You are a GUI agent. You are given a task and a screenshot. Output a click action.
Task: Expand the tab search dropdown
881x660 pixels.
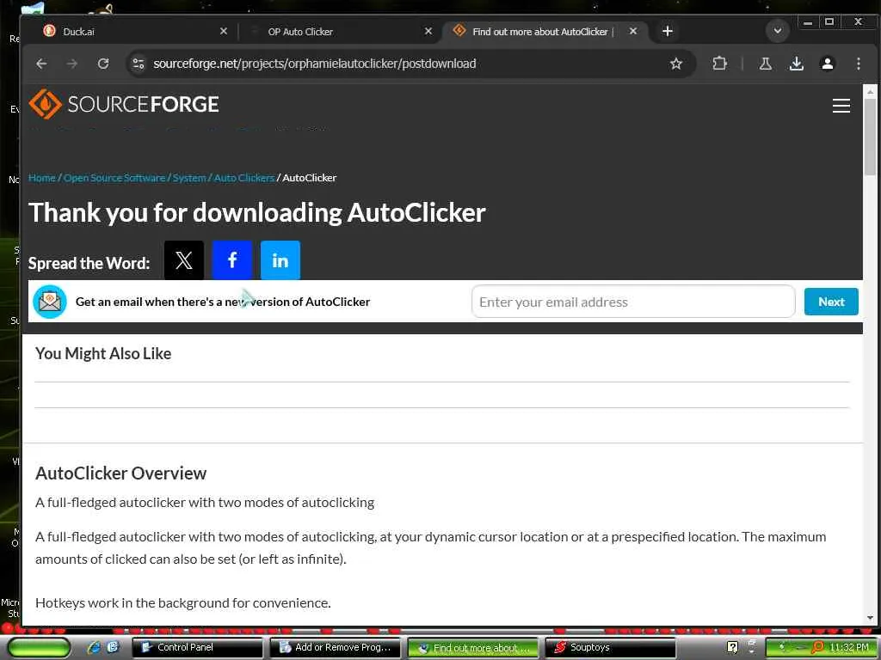(x=778, y=31)
